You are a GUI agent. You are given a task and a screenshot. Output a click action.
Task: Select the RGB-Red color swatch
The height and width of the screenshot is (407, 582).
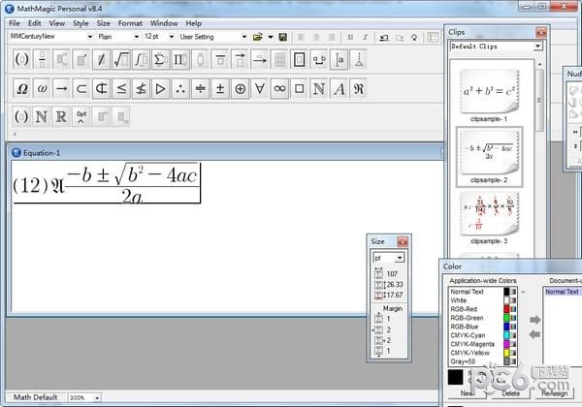point(506,309)
